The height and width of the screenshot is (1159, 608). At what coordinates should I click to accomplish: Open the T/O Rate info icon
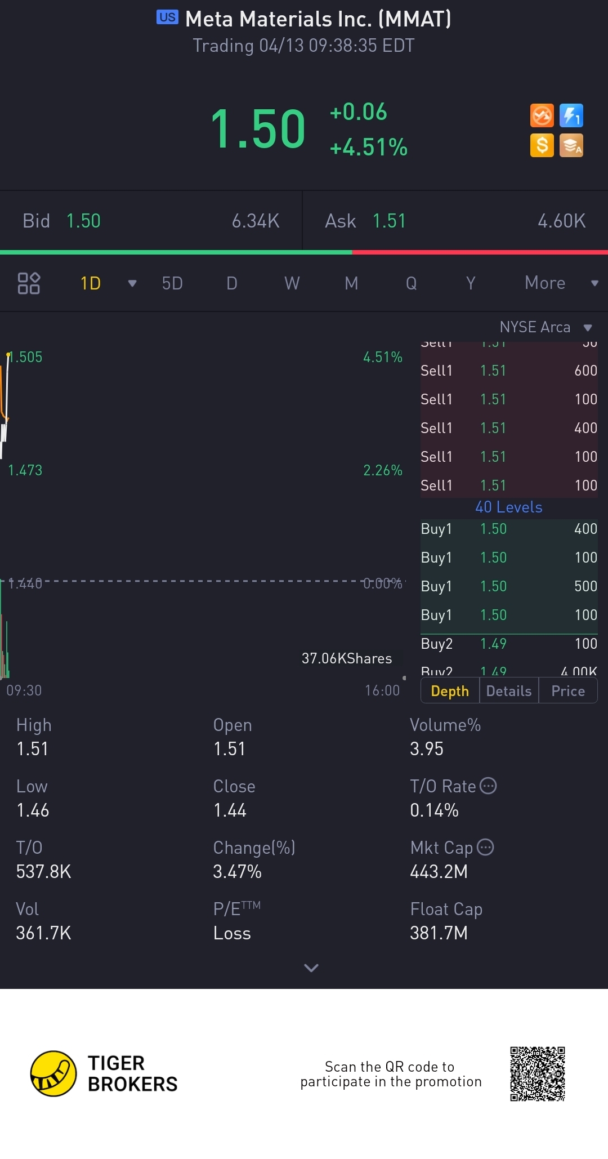coord(488,786)
